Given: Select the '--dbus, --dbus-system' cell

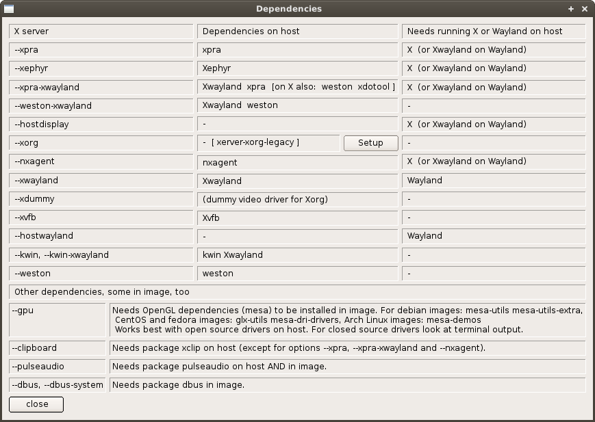Looking at the screenshot, I should [58, 385].
